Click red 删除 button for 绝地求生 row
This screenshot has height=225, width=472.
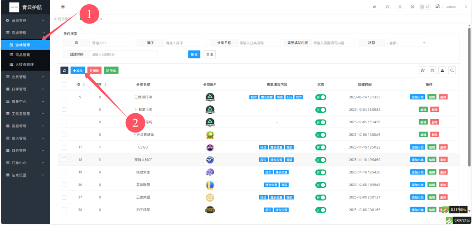[443, 172]
